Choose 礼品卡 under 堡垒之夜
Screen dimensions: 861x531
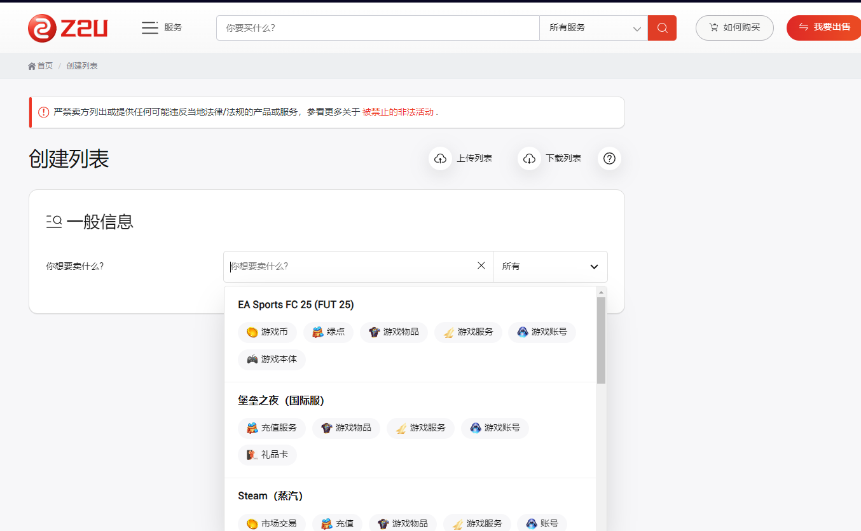click(267, 455)
